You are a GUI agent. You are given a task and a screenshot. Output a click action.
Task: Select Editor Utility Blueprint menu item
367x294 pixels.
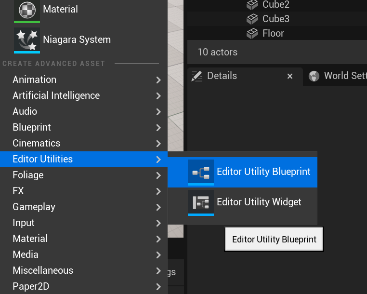(x=263, y=172)
